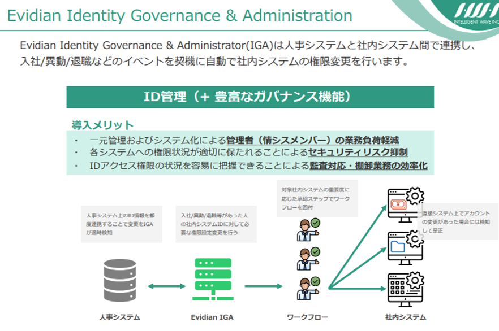Click the 導入メリット heading
499x331 pixels.
(102, 125)
